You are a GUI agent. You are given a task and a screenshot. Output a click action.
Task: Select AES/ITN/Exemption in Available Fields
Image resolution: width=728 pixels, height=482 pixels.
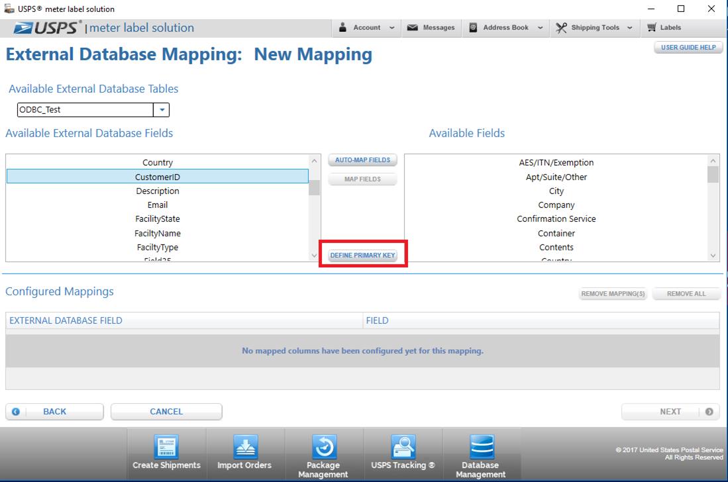[x=556, y=162]
